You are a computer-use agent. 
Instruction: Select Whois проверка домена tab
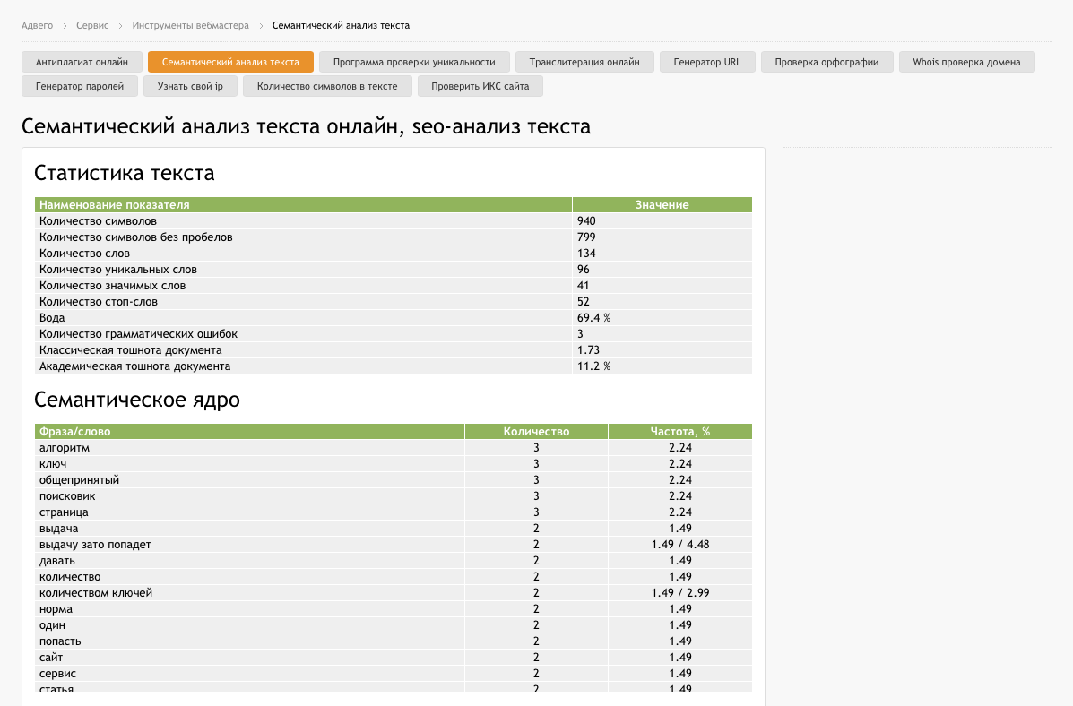966,62
